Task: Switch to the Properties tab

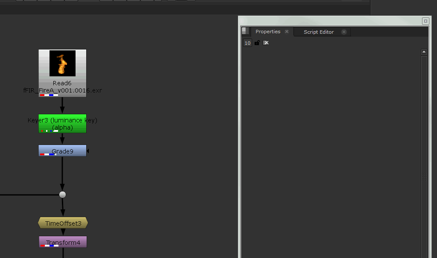Action: point(268,32)
